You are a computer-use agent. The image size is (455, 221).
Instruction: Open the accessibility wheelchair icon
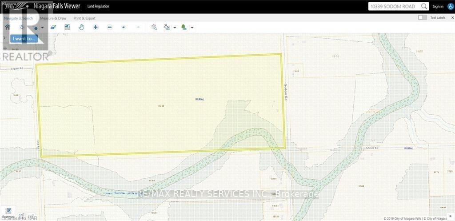click(450, 6)
